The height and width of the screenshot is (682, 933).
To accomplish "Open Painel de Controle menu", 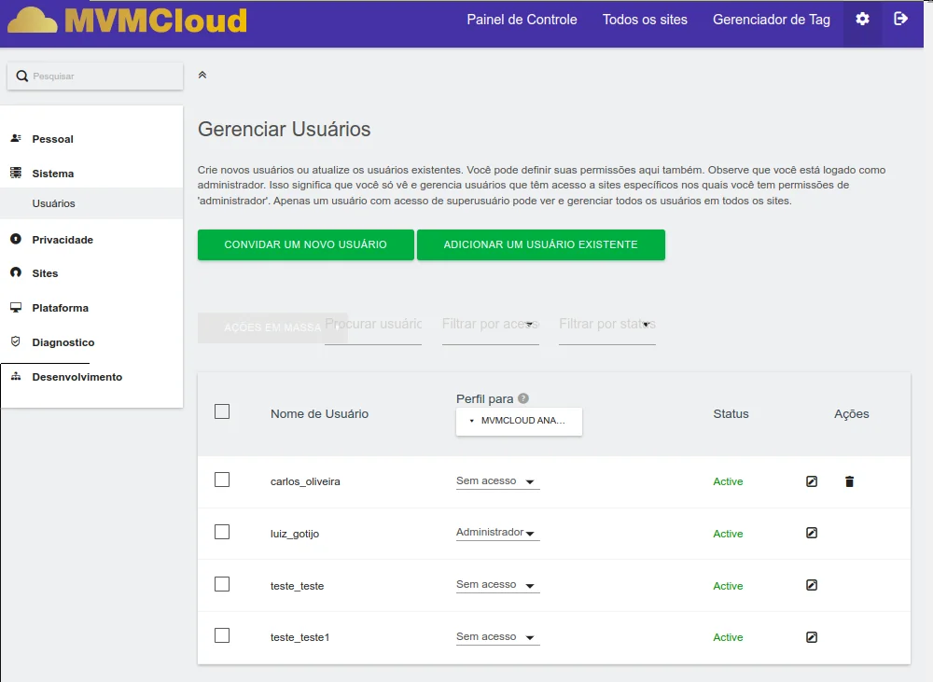I will 522,20.
